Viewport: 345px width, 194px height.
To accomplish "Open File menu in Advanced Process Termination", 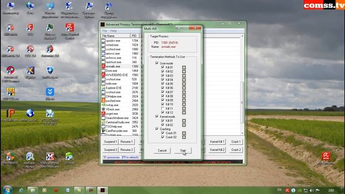I will pyautogui.click(x=105, y=31).
